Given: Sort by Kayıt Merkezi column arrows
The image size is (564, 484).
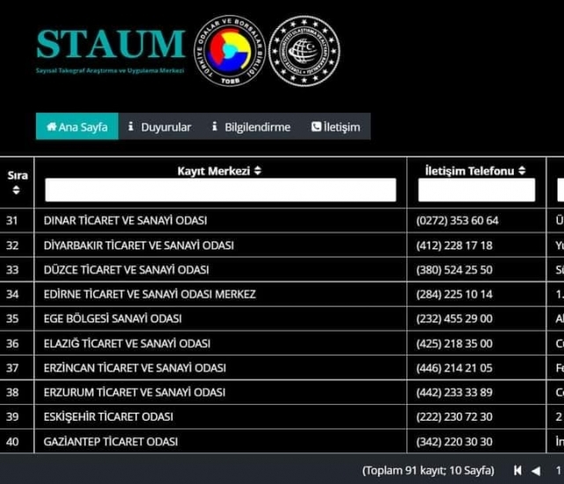Looking at the screenshot, I should [258, 171].
